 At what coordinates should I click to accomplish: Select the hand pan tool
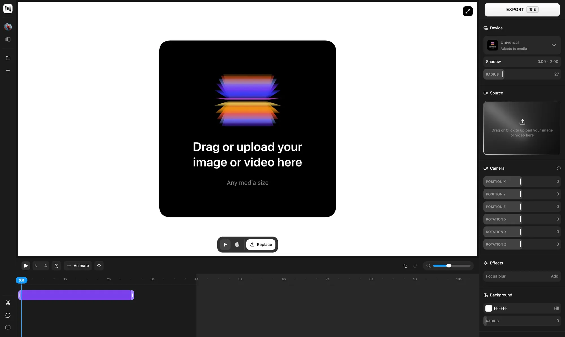237,244
